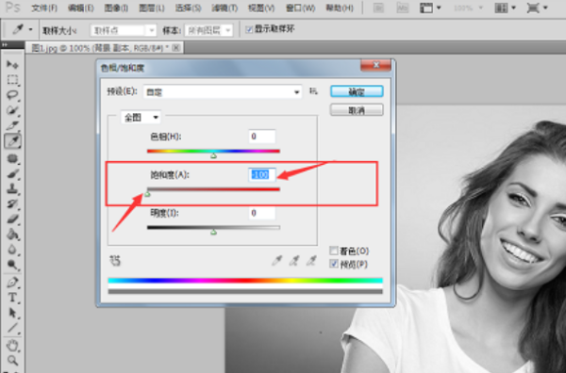Open the 帮助(H) menu
The image size is (566, 373).
340,8
